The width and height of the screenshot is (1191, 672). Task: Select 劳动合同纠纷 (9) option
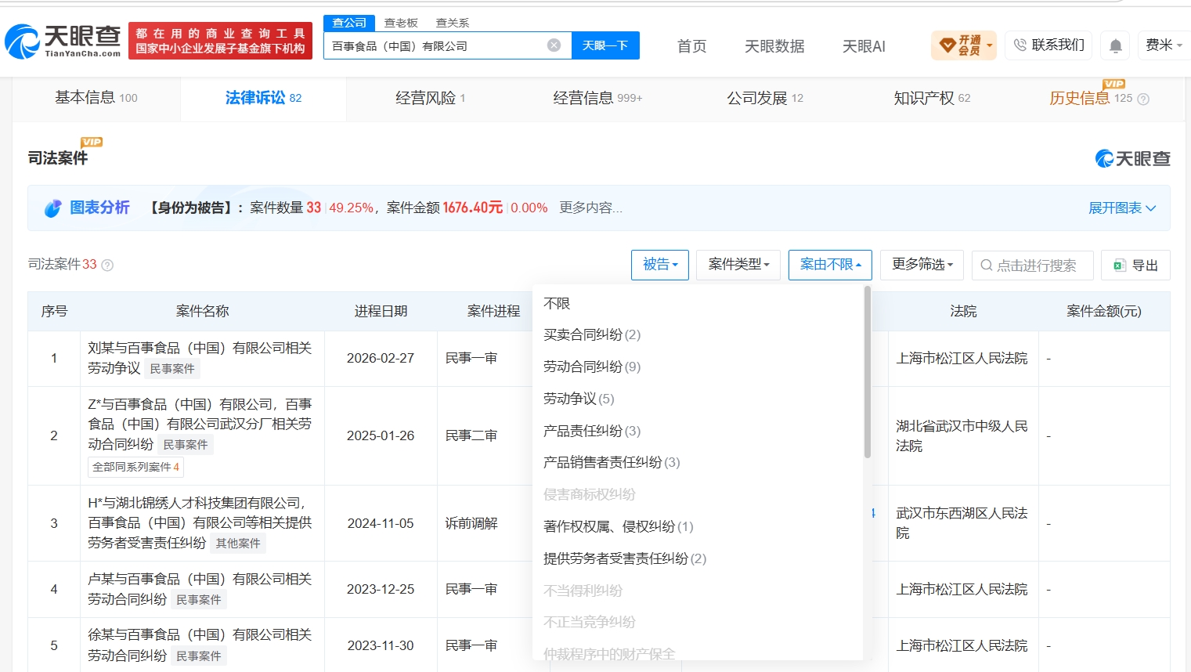point(592,367)
